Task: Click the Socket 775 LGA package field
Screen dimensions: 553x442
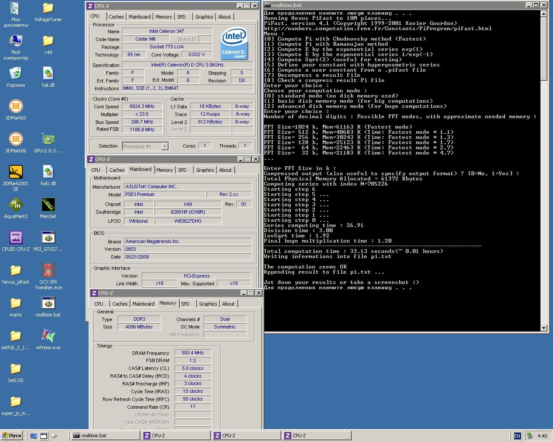Action: (x=167, y=47)
